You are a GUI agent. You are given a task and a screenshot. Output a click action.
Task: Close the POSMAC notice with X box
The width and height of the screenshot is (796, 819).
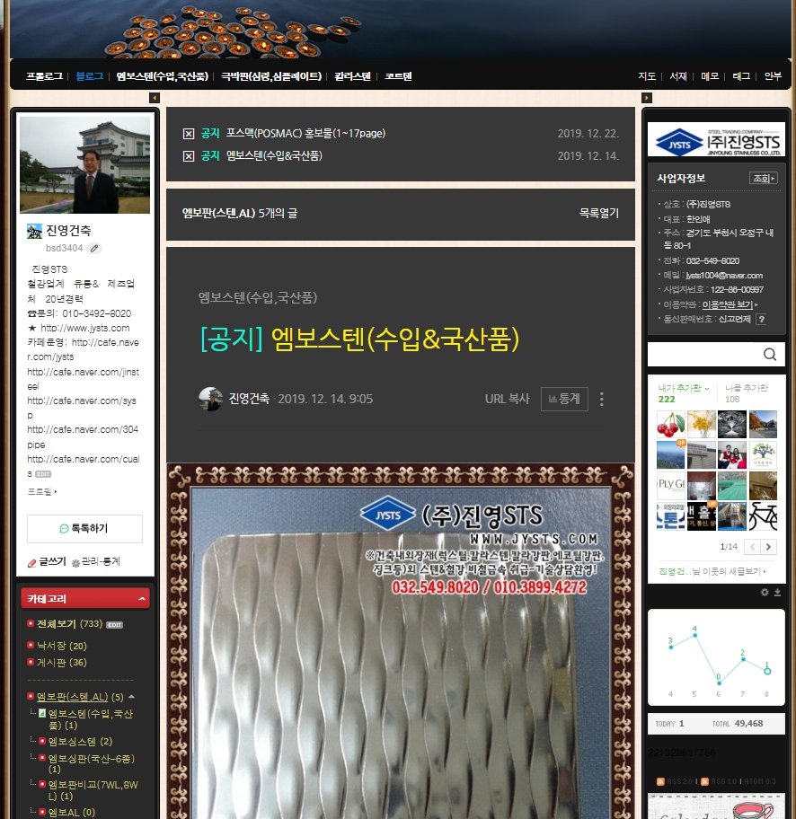point(189,134)
